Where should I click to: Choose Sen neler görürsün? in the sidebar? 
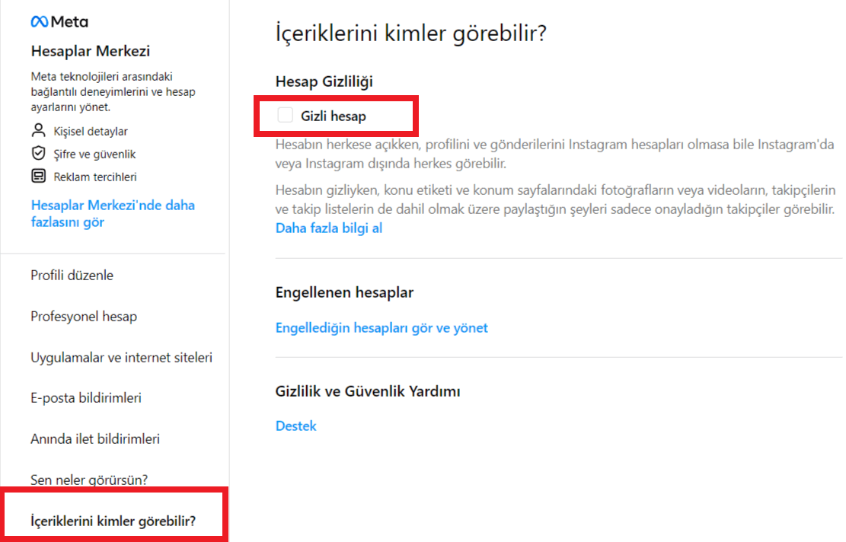[89, 480]
